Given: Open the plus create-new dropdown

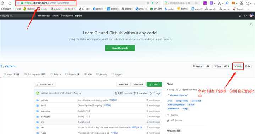Looking at the screenshot, I should pos(245,16).
